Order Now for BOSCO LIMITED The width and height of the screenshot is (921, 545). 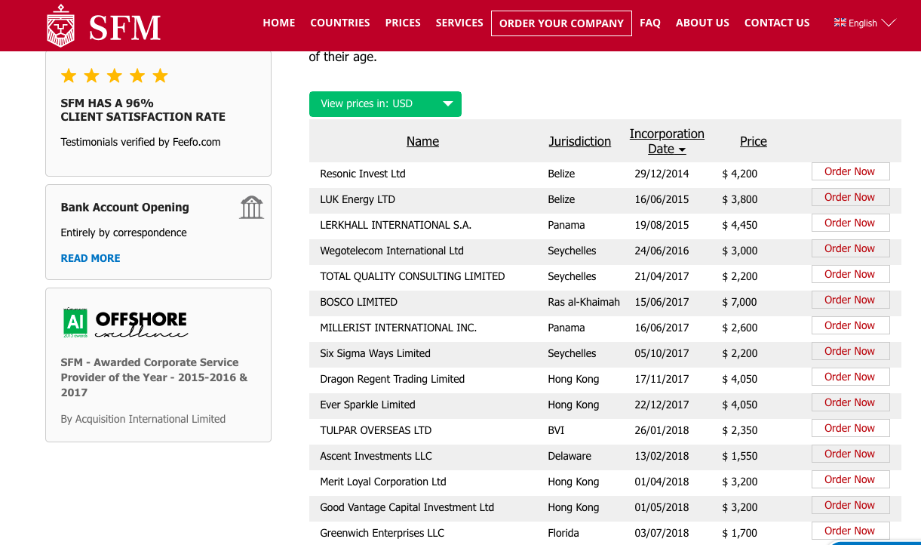point(850,300)
